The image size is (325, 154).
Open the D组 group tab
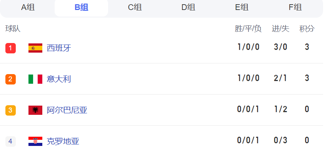[188, 7]
